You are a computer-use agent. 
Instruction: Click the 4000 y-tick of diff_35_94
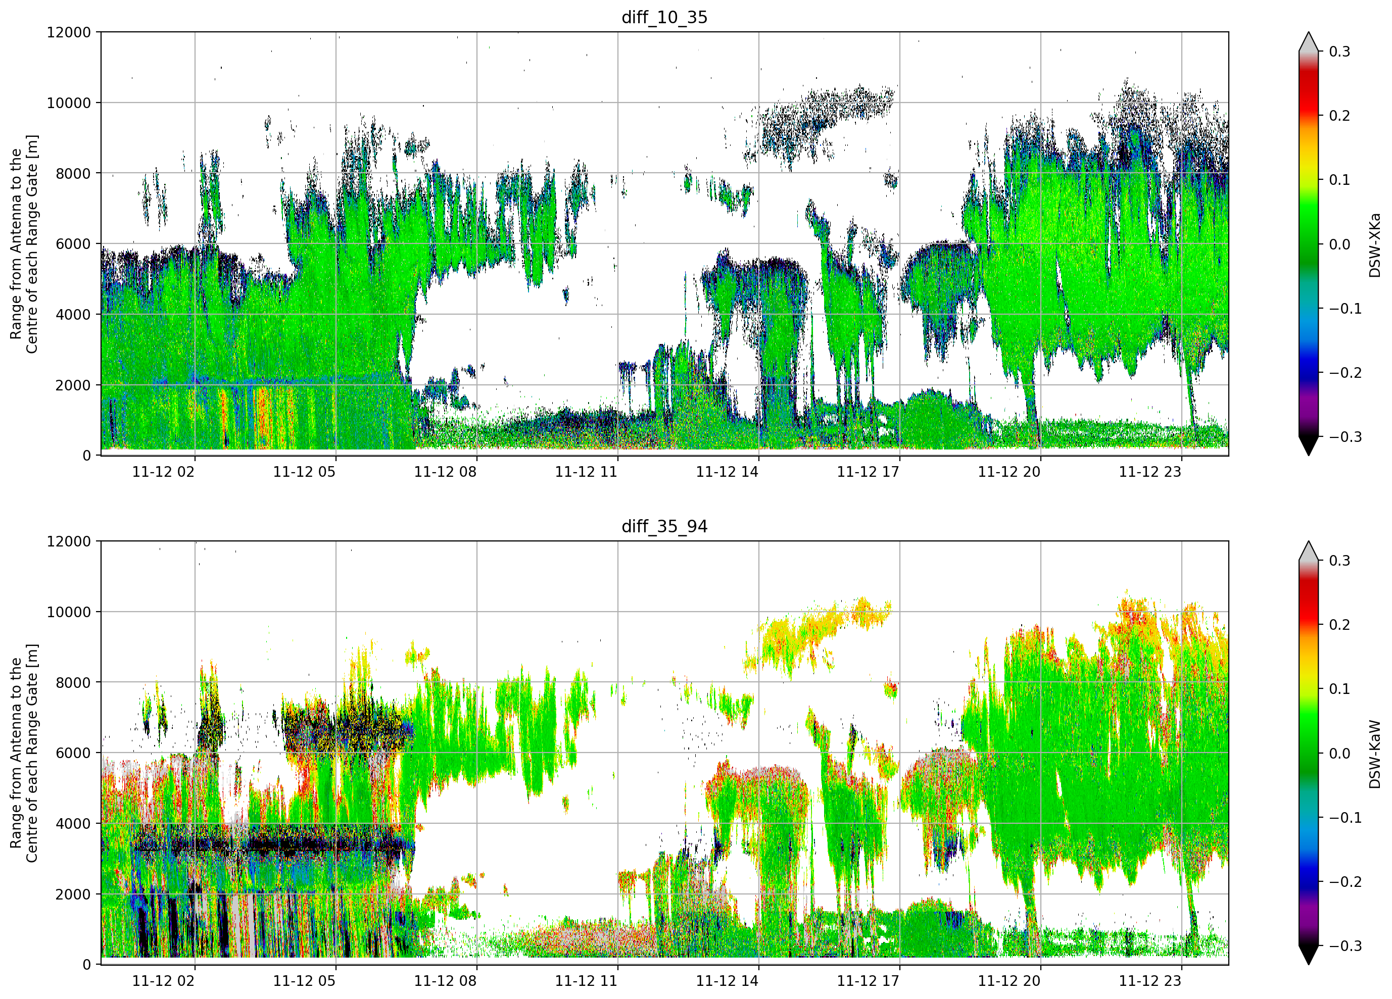73,824
